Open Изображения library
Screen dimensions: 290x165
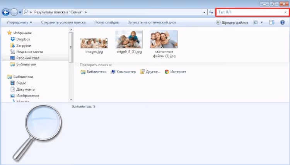click(x=28, y=96)
